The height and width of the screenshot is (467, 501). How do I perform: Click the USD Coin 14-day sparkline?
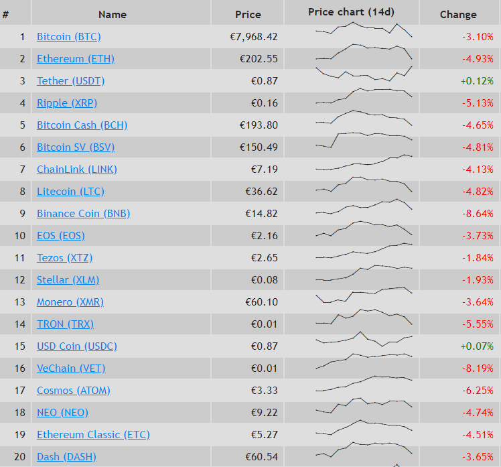coord(364,339)
